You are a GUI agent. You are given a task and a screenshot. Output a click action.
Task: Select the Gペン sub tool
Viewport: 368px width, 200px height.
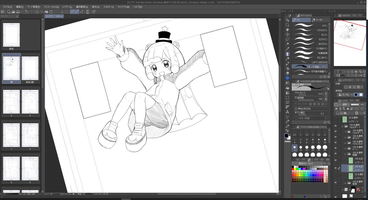[310, 25]
